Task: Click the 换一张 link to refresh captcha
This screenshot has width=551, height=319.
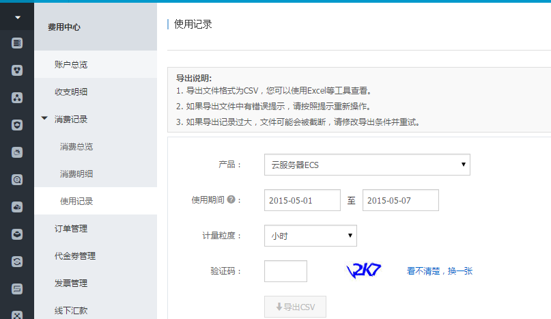Action: tap(460, 271)
